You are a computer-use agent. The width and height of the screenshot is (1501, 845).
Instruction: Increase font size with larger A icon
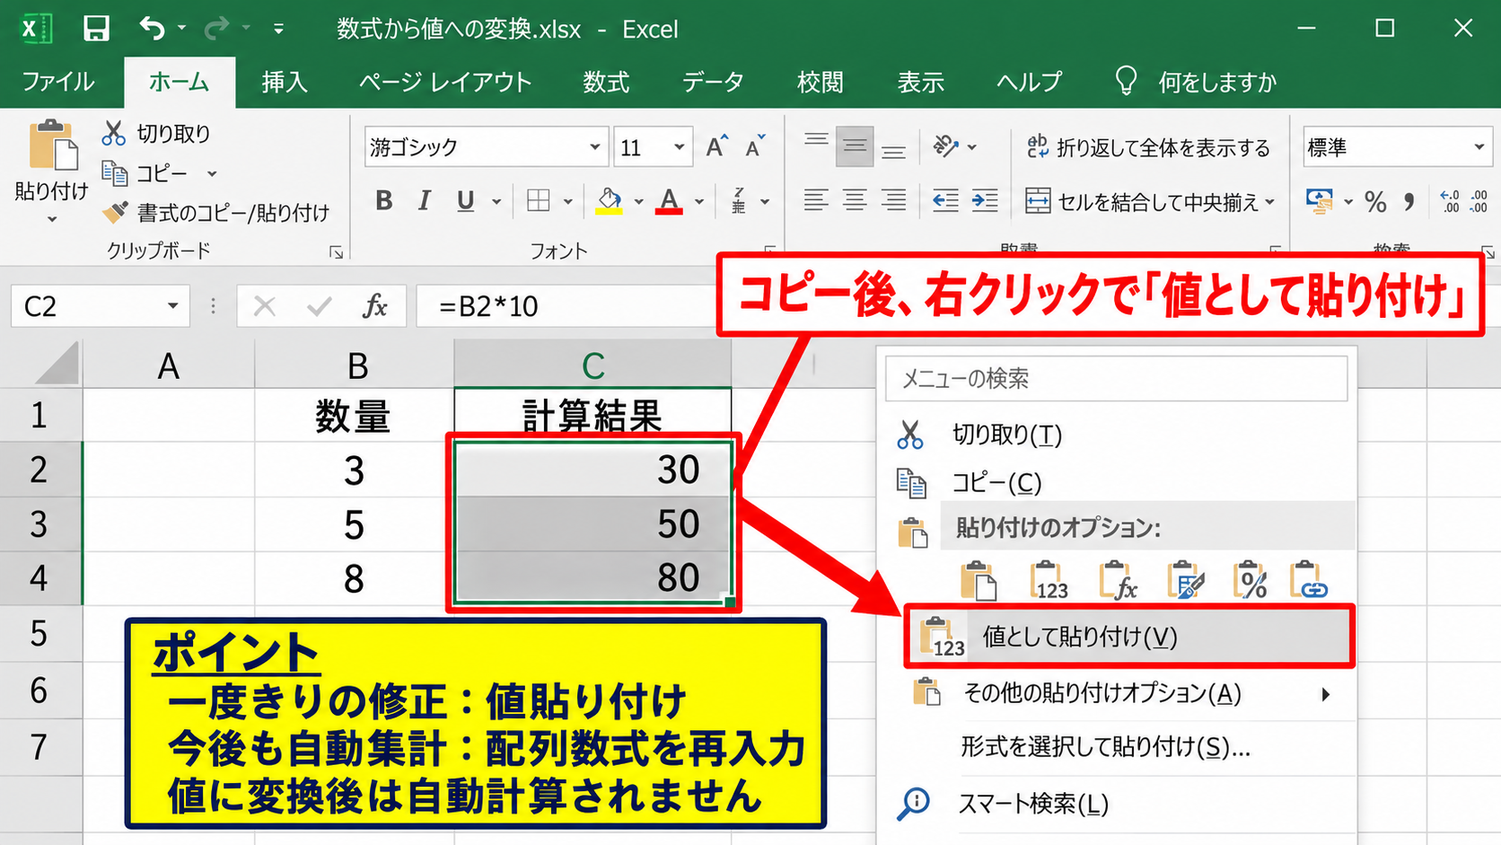point(716,146)
